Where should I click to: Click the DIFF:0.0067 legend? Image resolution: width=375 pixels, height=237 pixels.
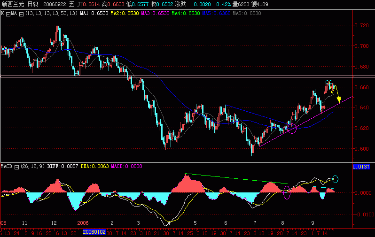[62, 166]
